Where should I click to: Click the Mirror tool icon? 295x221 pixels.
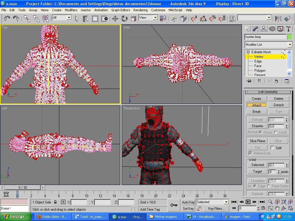(278, 19)
